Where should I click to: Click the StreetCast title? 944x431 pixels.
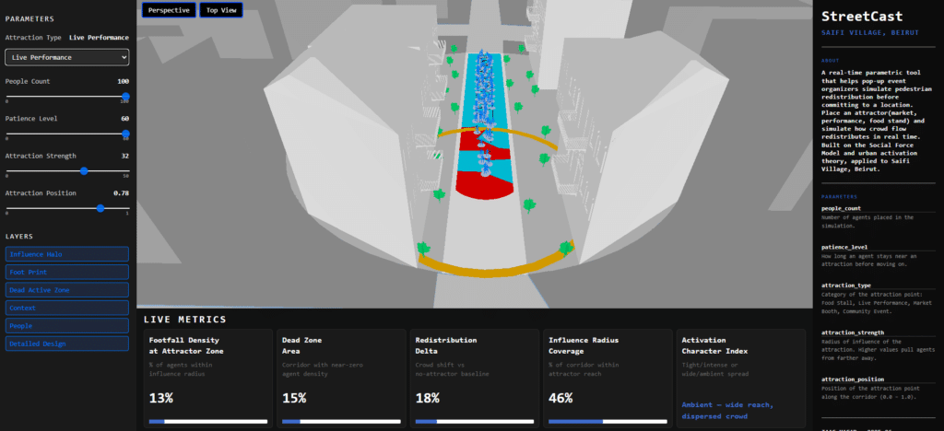862,17
